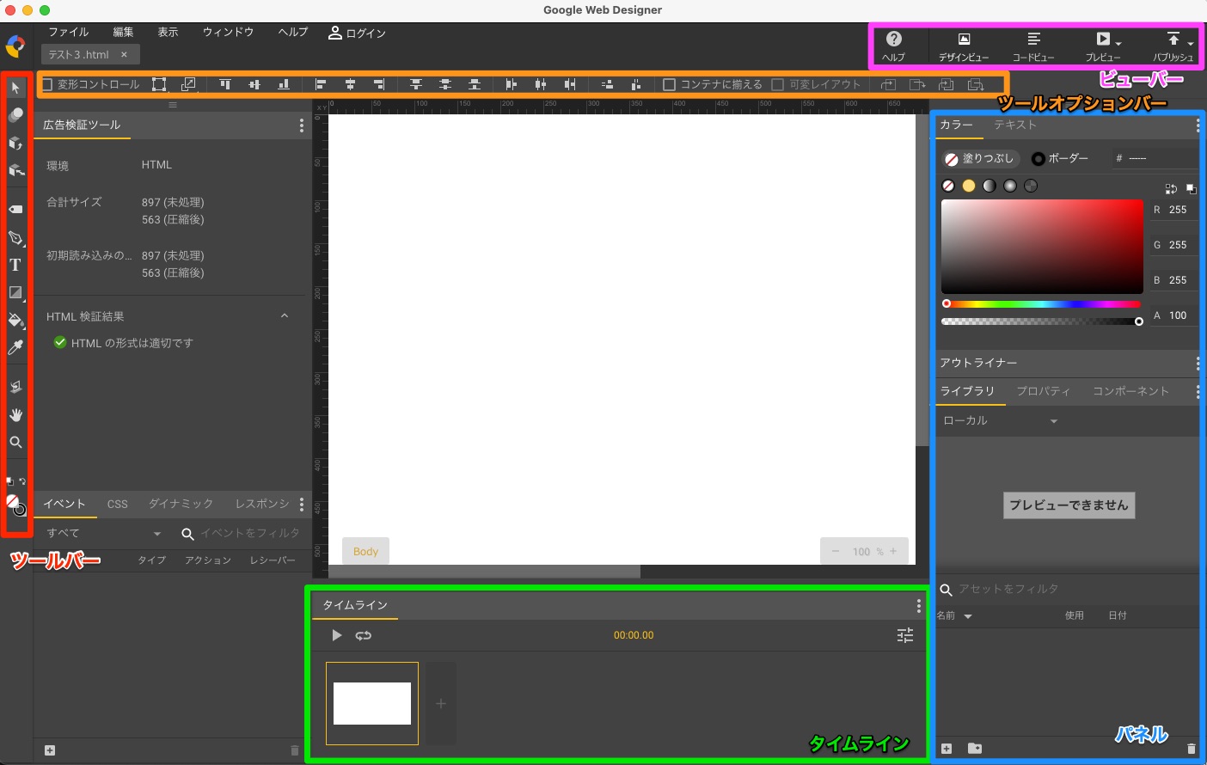Image resolution: width=1207 pixels, height=765 pixels.
Task: Click the red-black color picker field
Action: coord(1041,247)
